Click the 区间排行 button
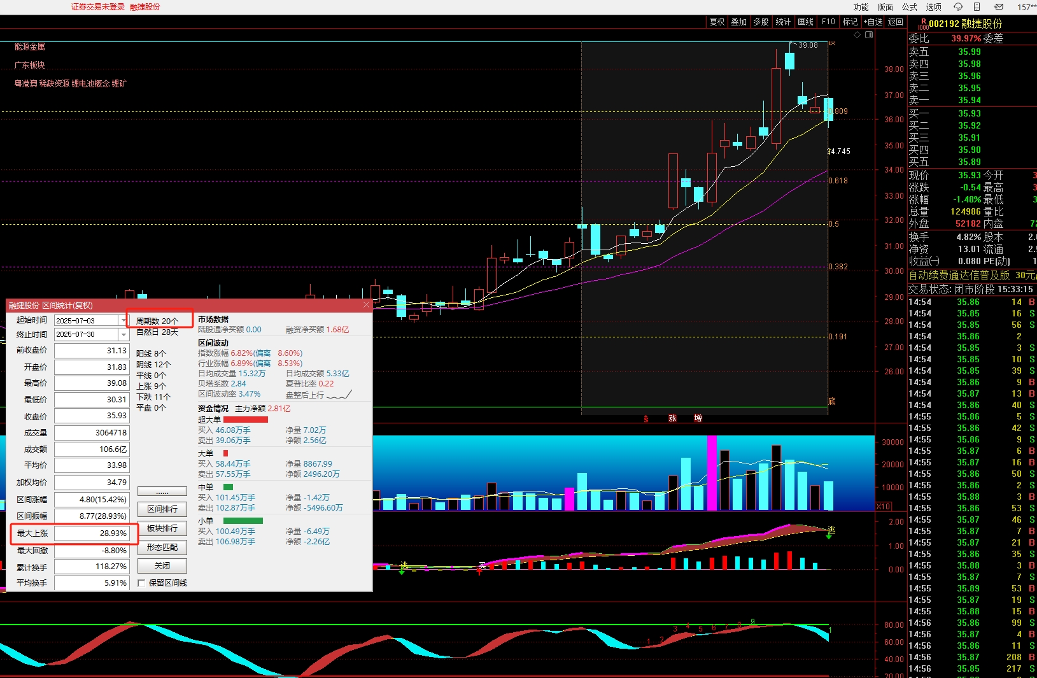This screenshot has width=1037, height=678. [162, 509]
